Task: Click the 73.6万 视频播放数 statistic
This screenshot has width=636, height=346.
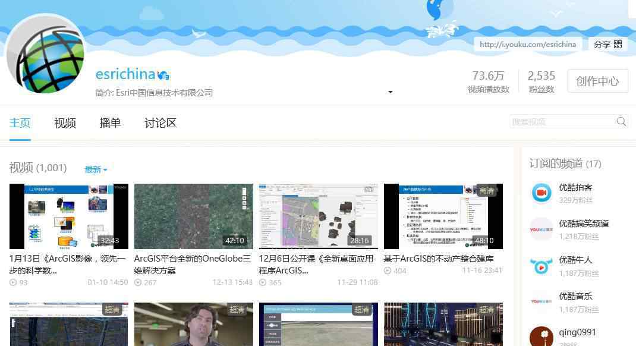Action: pyautogui.click(x=488, y=81)
